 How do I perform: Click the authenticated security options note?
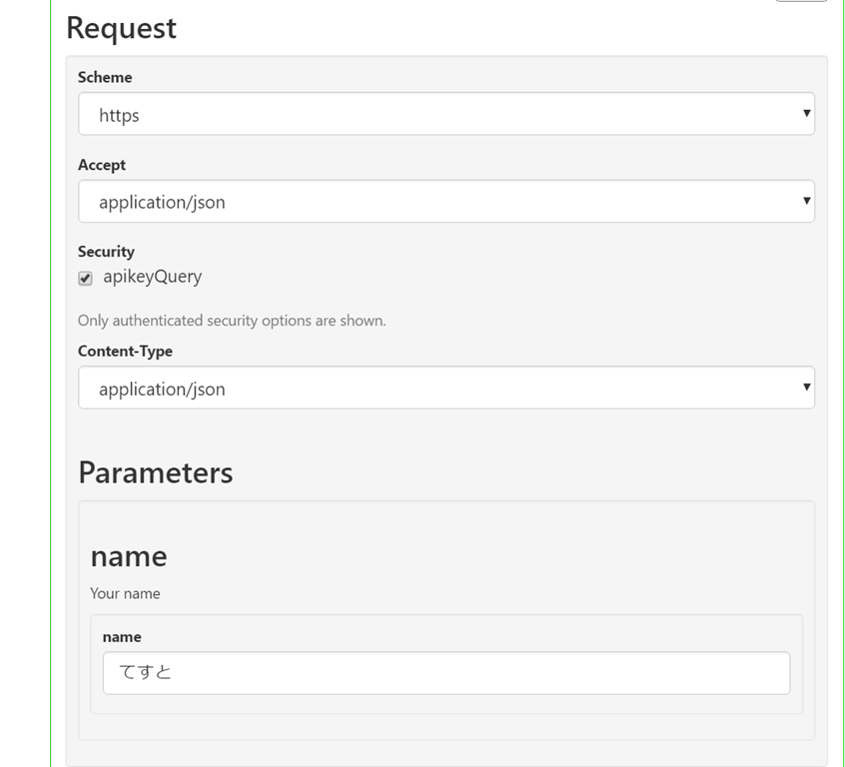pos(232,321)
